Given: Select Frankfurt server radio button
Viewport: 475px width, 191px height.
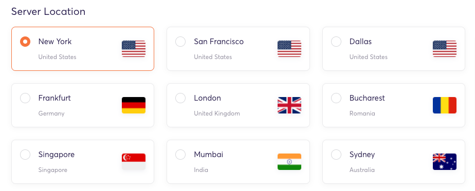Looking at the screenshot, I should coord(25,98).
